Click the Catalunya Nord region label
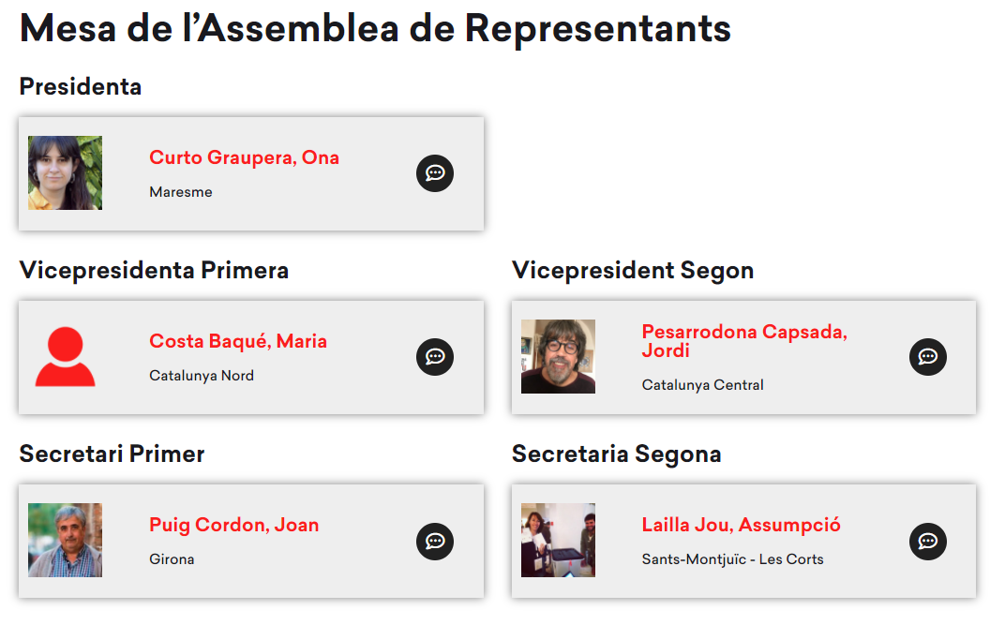Image resolution: width=1005 pixels, height=625 pixels. 202,376
